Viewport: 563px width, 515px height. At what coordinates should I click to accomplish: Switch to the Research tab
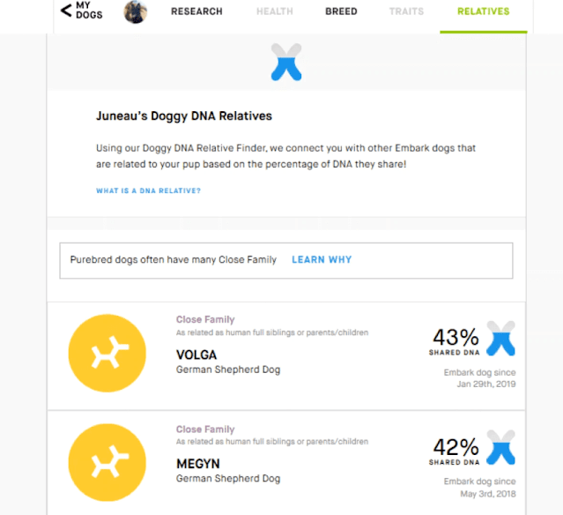pyautogui.click(x=196, y=11)
